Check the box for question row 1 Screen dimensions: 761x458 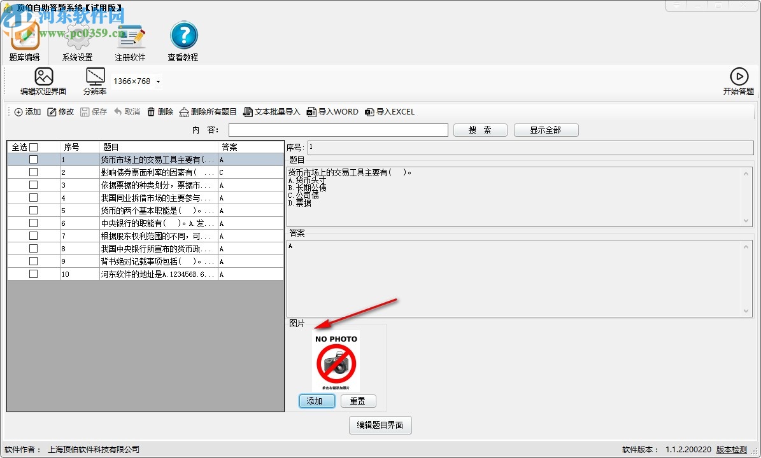point(34,160)
